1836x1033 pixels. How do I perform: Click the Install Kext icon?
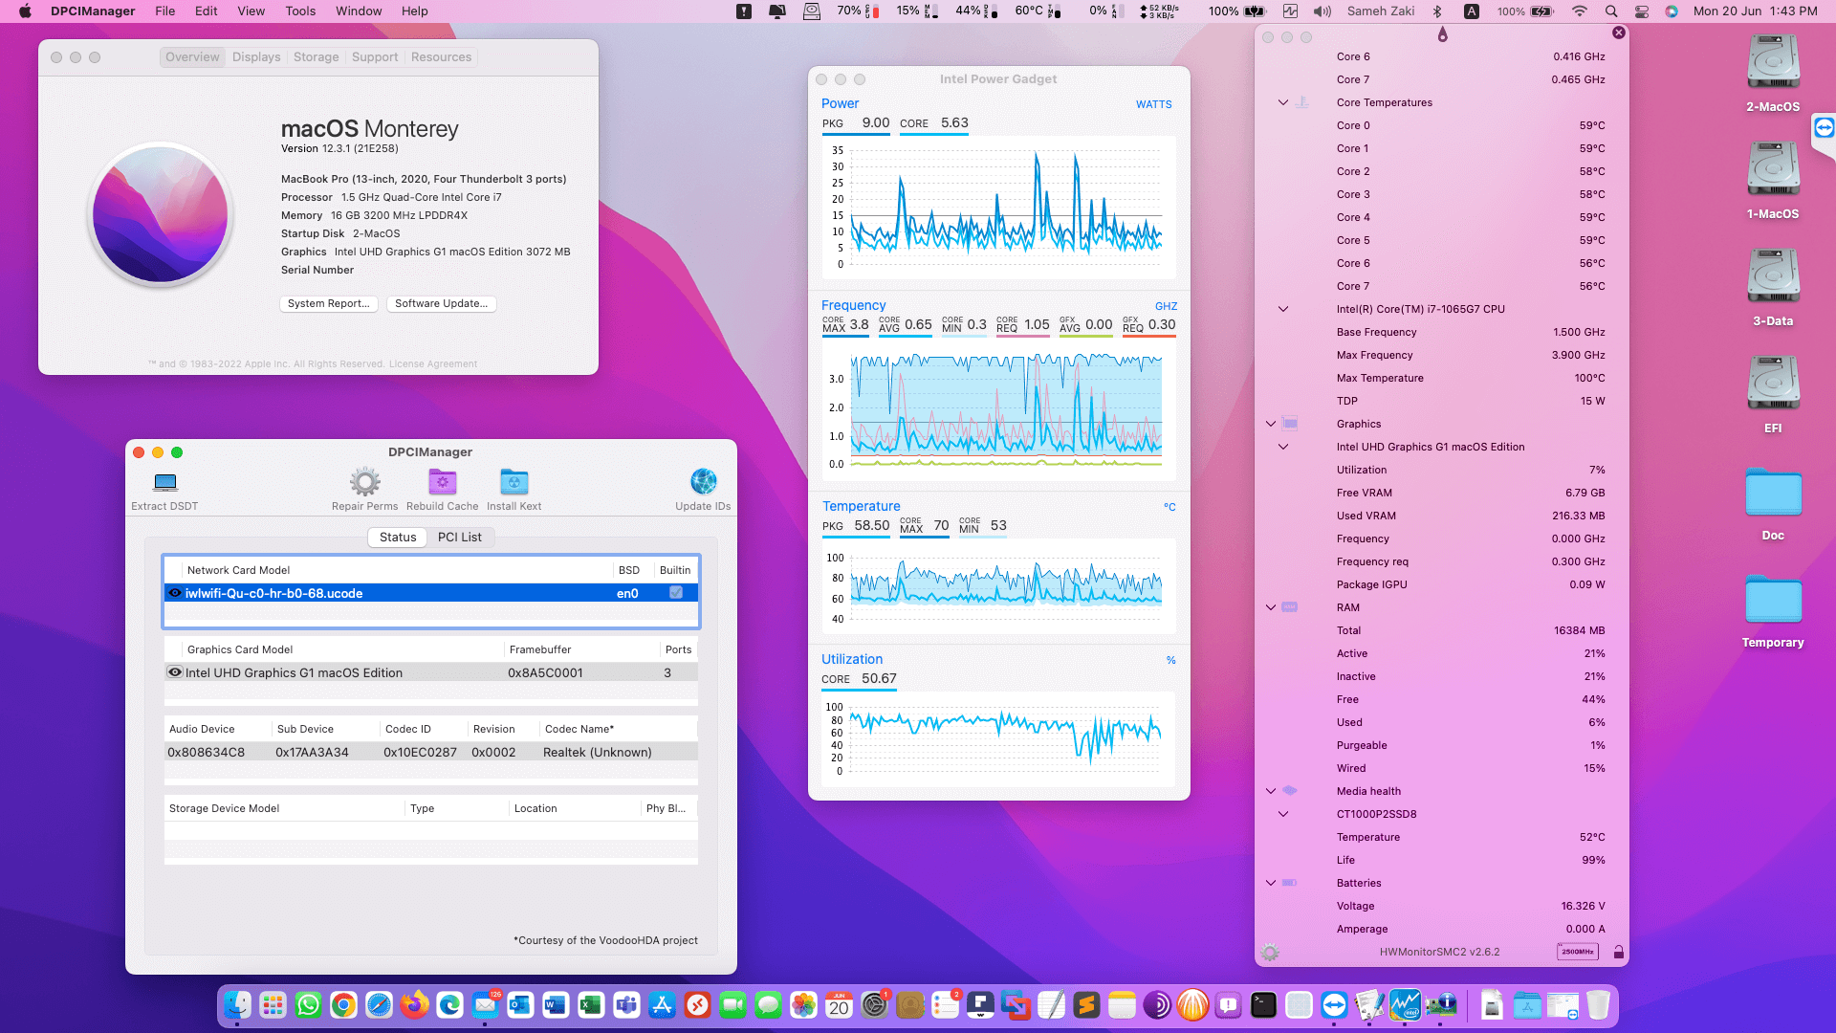(514, 482)
